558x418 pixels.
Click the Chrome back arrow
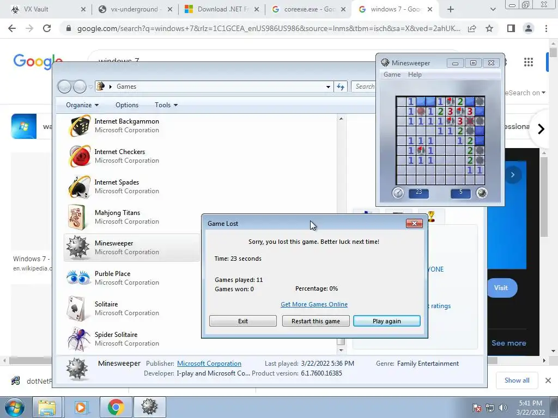[x=12, y=28]
